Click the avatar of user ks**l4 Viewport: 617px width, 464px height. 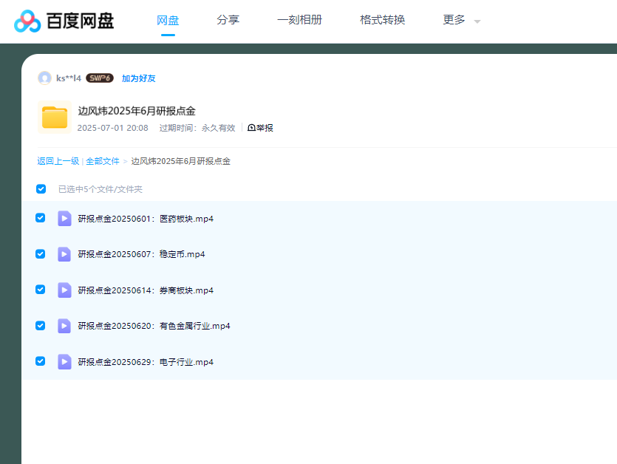pyautogui.click(x=44, y=78)
